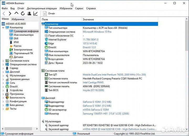Go forward with the right arrow toolbar icon

tap(10, 13)
